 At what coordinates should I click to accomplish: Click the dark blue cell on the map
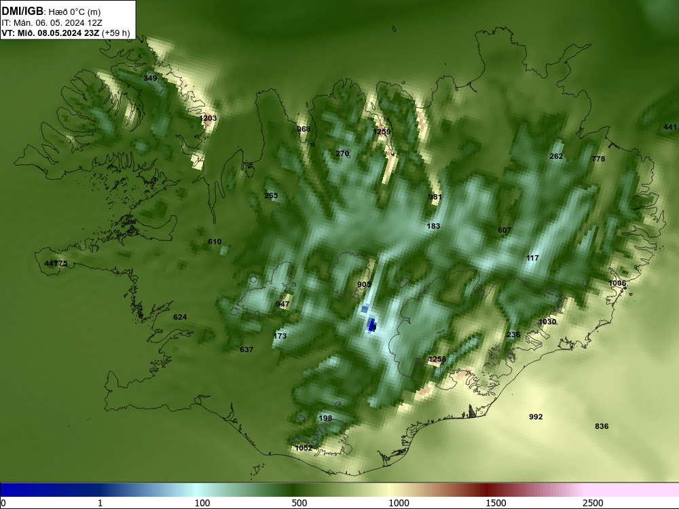click(371, 325)
